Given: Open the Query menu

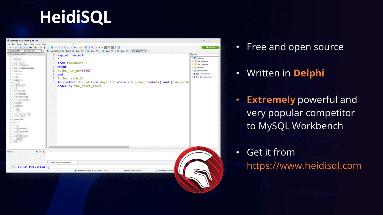Looking at the screenshot, I should tap(26, 44).
